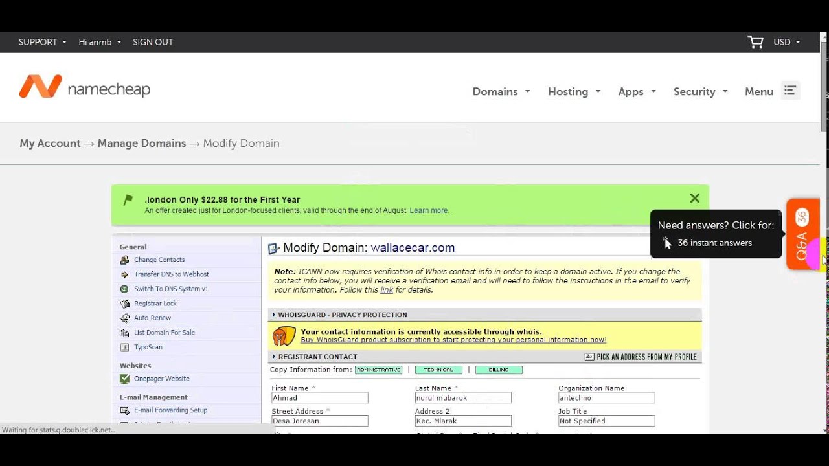Click the Auto-Renew icon
This screenshot has width=829, height=466.
coord(124,318)
